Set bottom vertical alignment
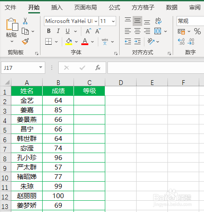The height and width of the screenshot is (212, 204). pos(147,22)
